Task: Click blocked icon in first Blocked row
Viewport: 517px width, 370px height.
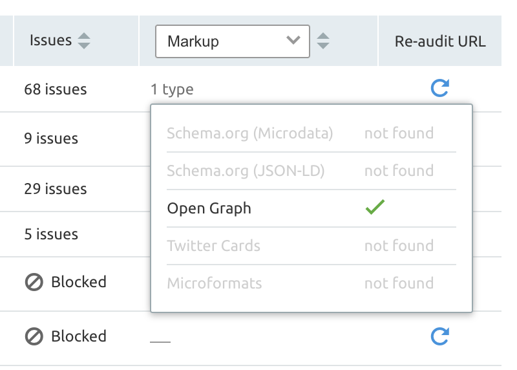Action: (x=34, y=282)
